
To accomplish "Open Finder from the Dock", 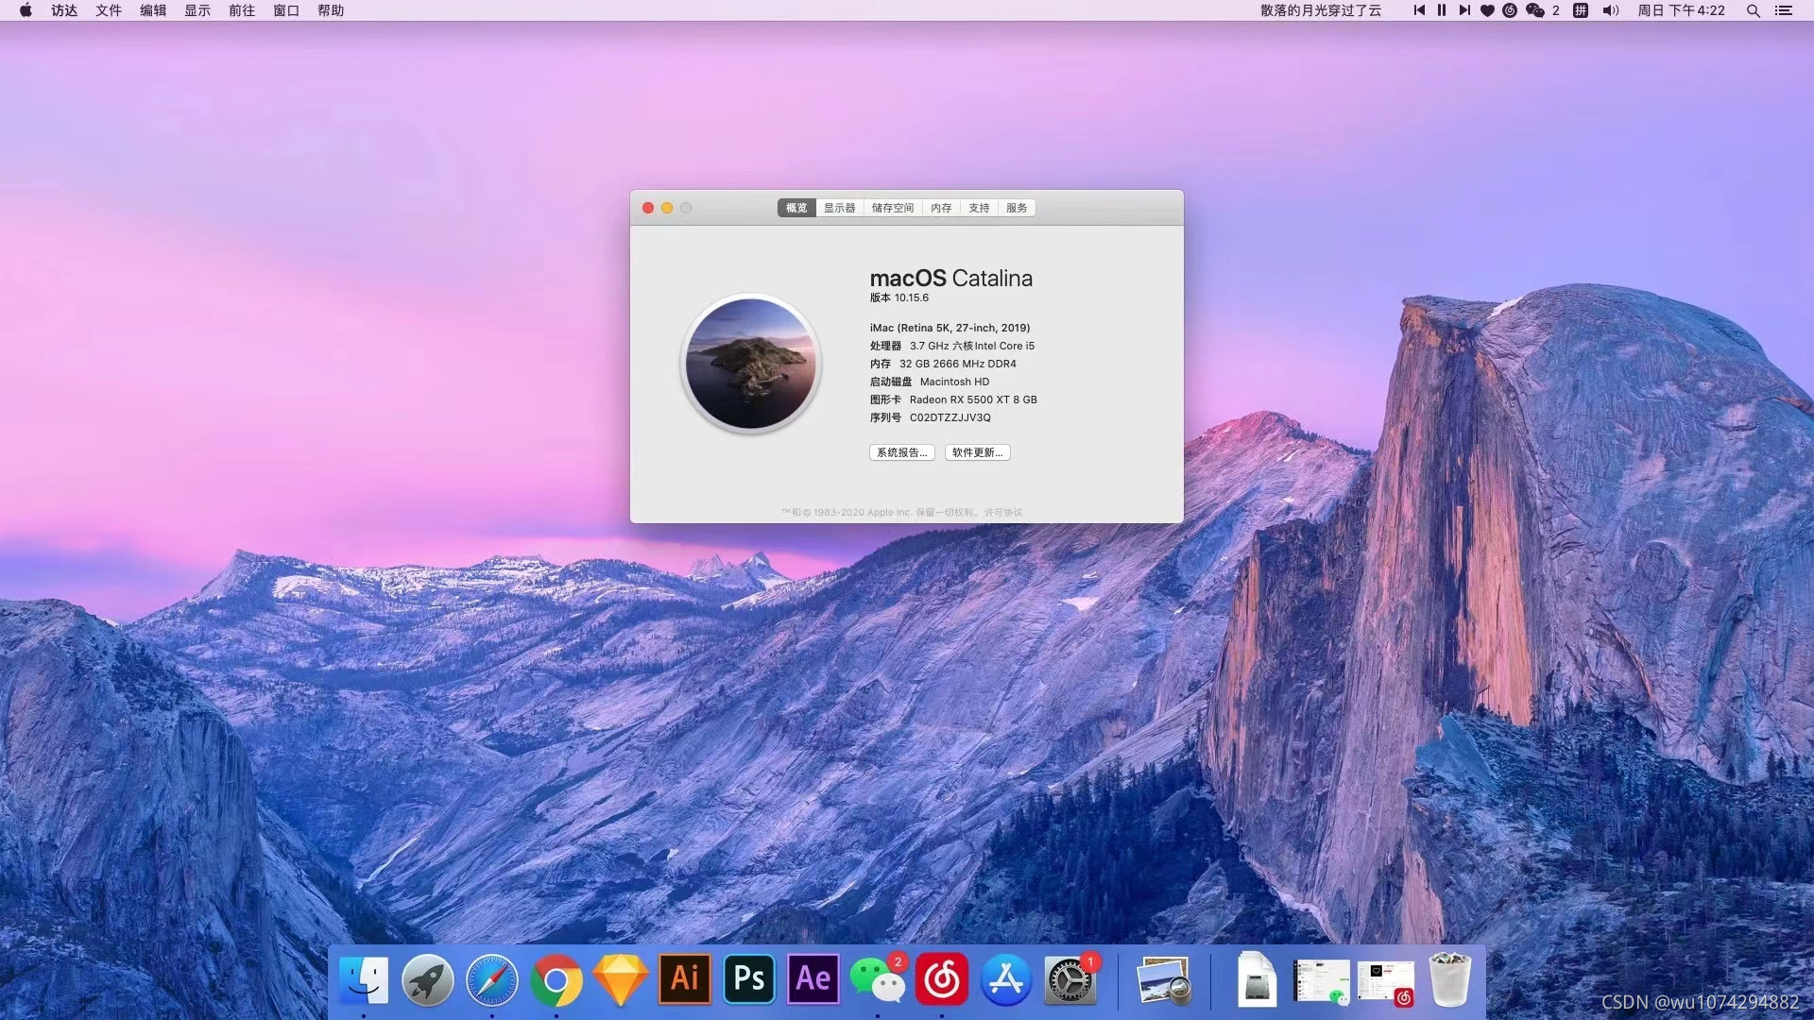I will click(364, 979).
